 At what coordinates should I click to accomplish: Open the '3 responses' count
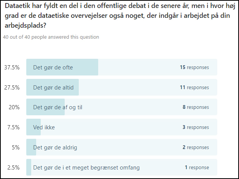tap(196, 127)
